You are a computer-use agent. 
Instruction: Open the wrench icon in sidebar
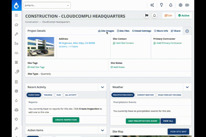coord(16,34)
